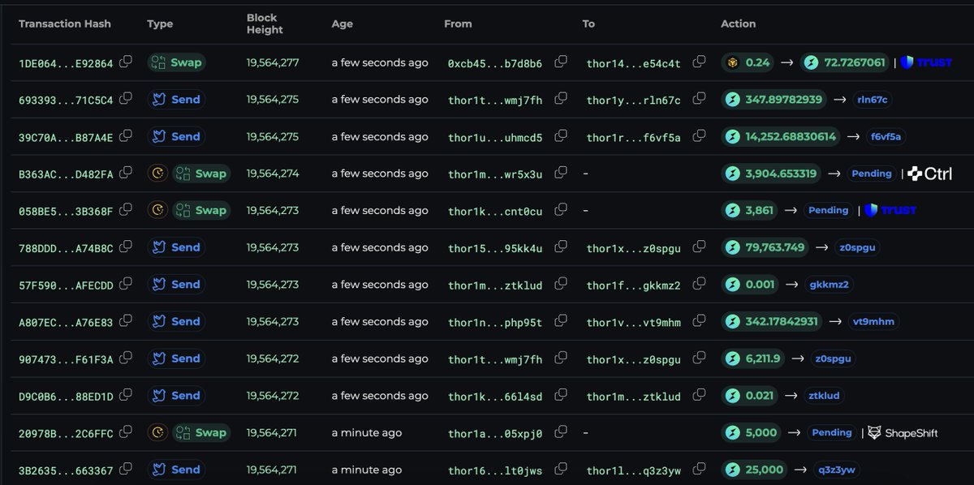974x485 pixels.
Task: Click the vt9mhm recipient tag
Action: pos(876,321)
